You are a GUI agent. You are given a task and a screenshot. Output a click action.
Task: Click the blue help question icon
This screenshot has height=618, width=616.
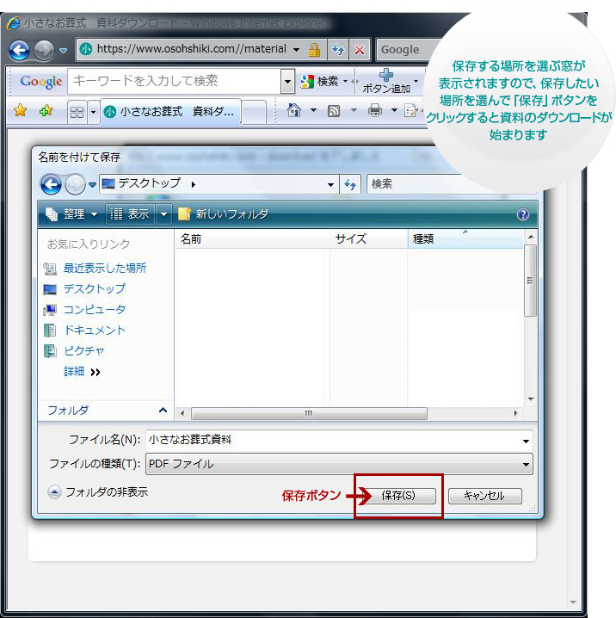pos(522,214)
